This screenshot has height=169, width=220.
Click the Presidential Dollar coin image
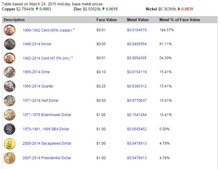tap(10, 158)
